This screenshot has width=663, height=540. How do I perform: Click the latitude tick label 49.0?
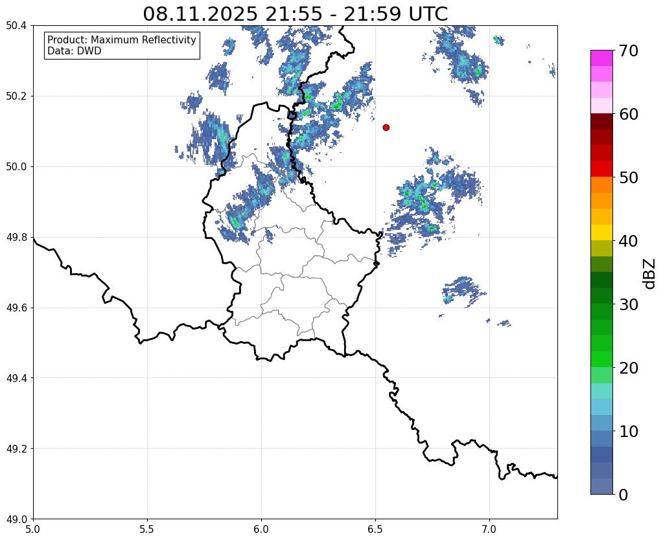[x=16, y=519]
